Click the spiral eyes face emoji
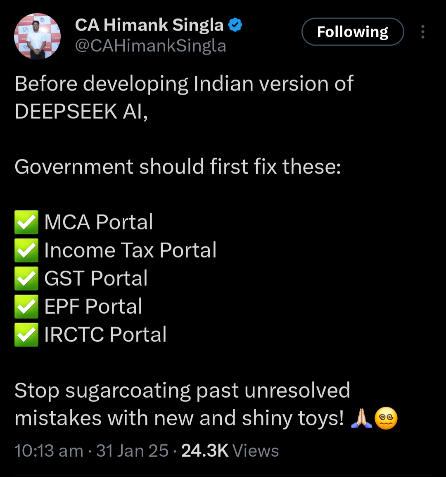 [386, 418]
